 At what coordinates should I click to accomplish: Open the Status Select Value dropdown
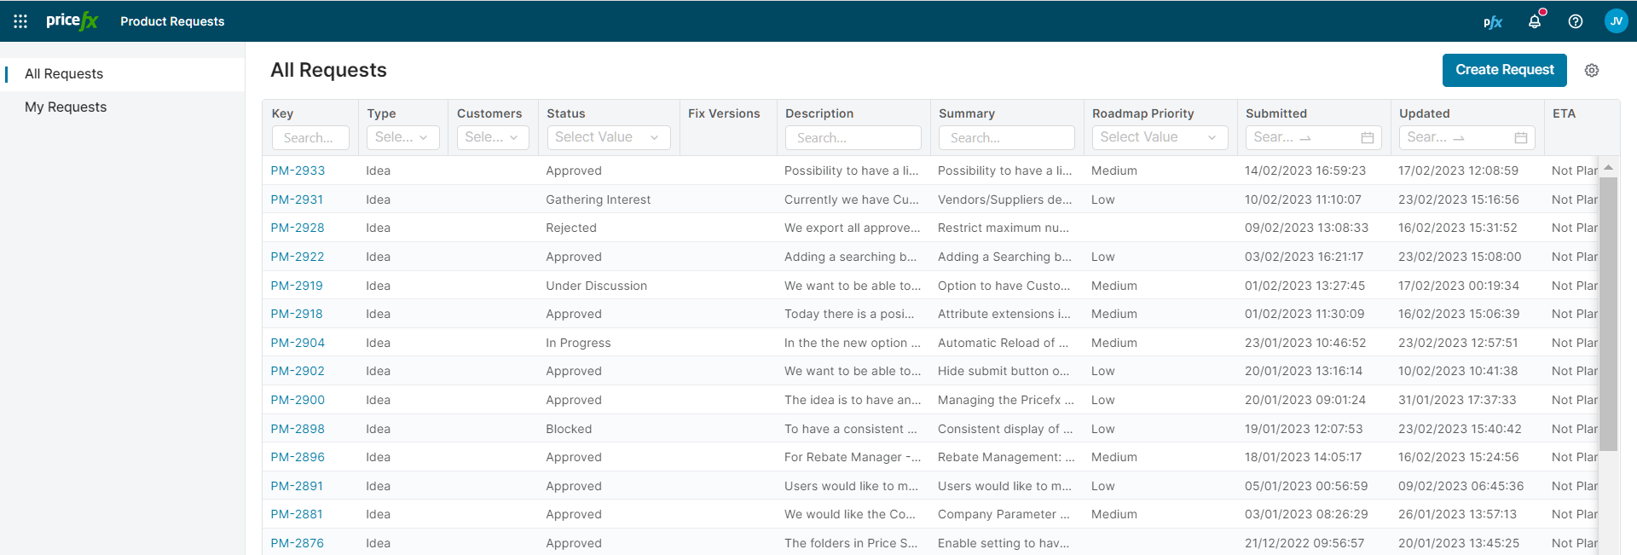click(x=608, y=137)
